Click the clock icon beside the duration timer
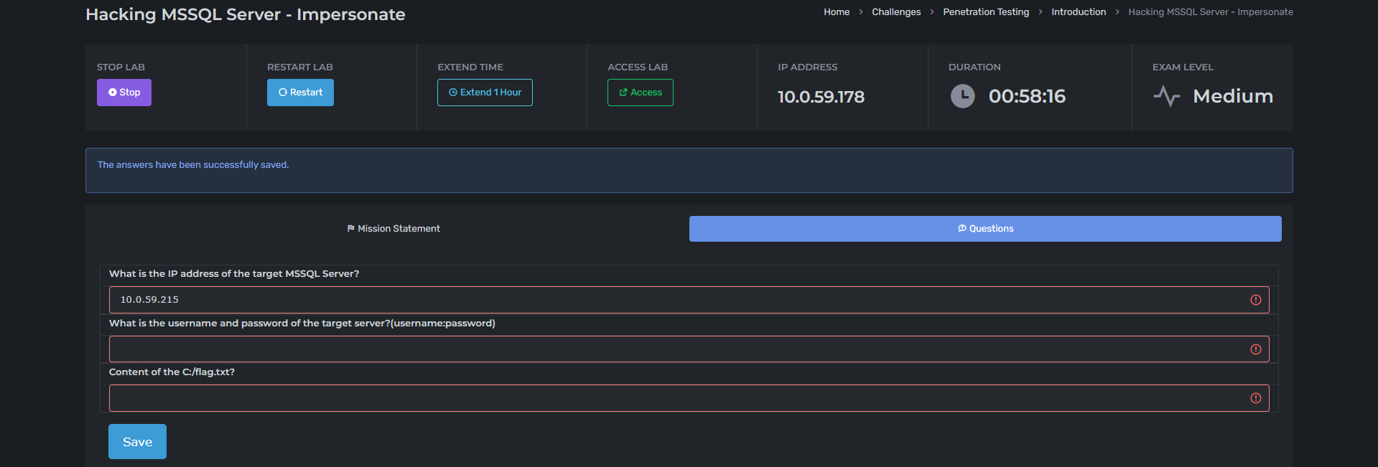 click(x=962, y=96)
